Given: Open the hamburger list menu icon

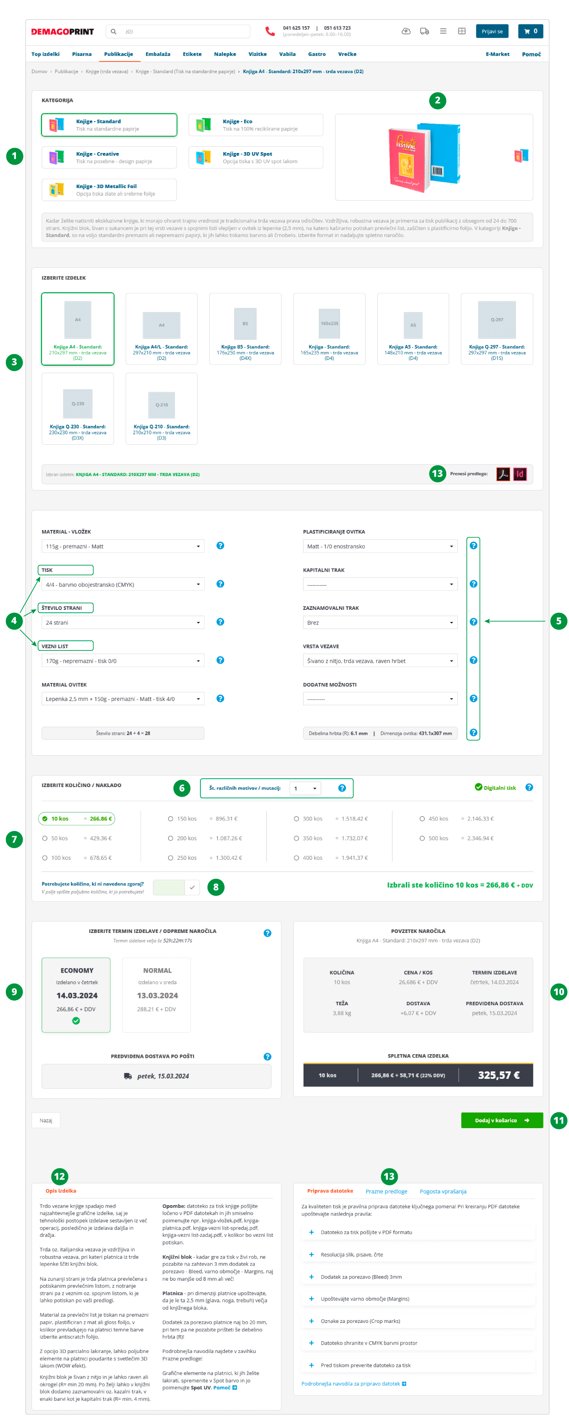Looking at the screenshot, I should pyautogui.click(x=443, y=32).
